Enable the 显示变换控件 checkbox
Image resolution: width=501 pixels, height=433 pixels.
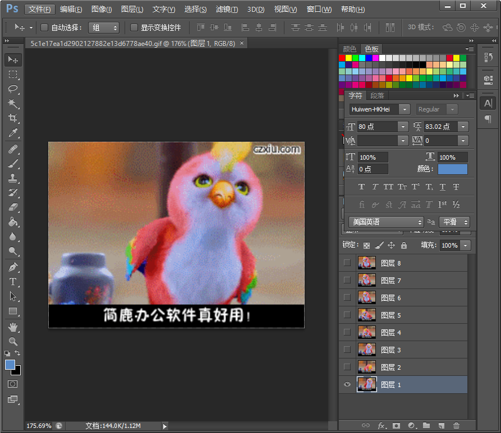(x=134, y=27)
